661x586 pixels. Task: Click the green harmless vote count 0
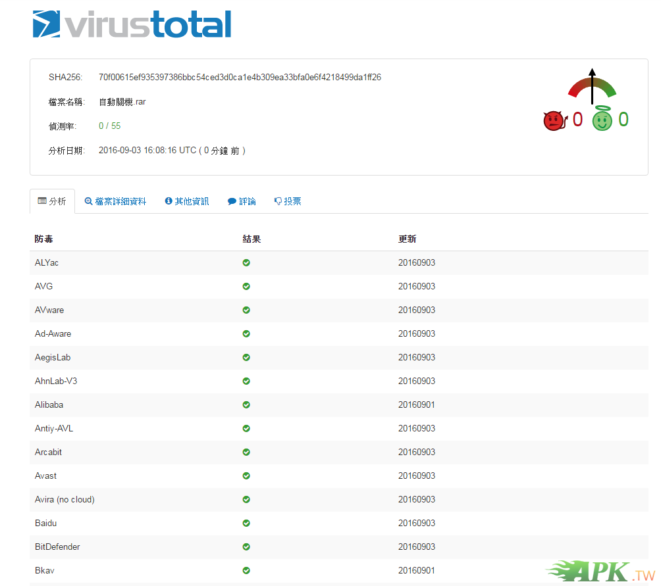pos(623,120)
